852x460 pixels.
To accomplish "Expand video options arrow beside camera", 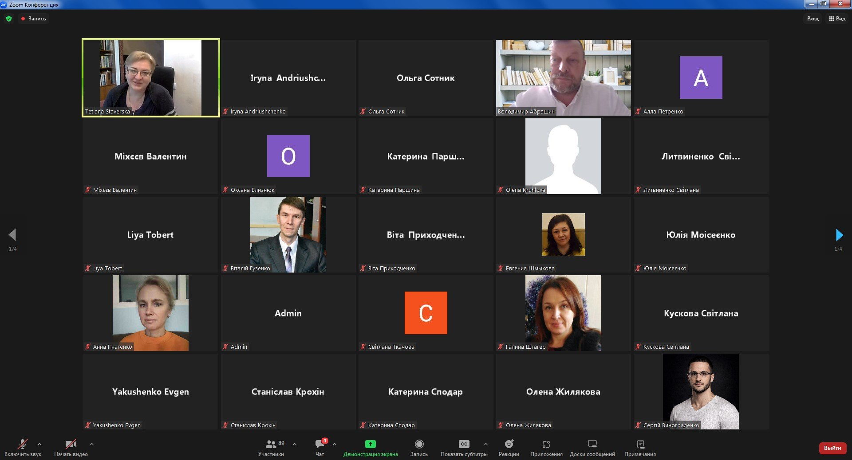I will (92, 444).
